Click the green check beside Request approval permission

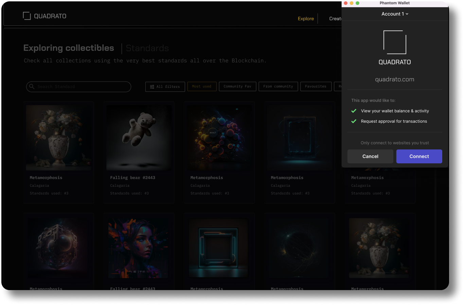click(354, 121)
